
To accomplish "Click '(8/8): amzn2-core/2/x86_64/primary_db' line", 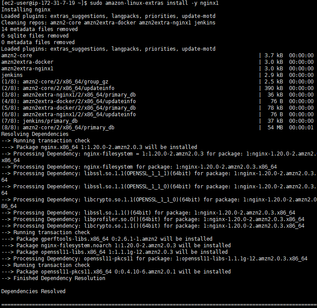I will click(58, 128).
